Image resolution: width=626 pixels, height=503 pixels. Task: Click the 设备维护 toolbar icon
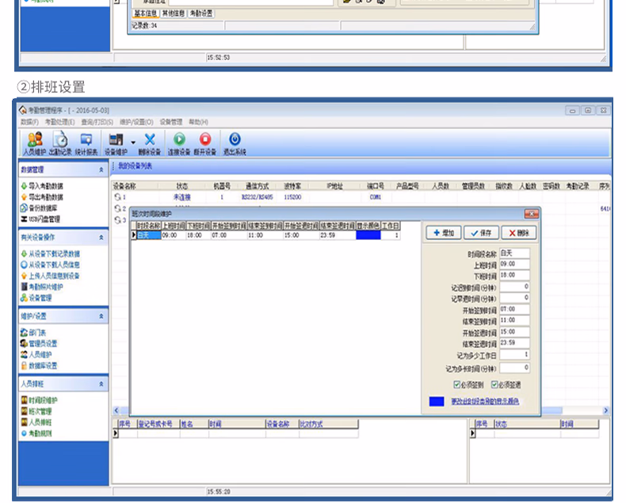point(115,143)
